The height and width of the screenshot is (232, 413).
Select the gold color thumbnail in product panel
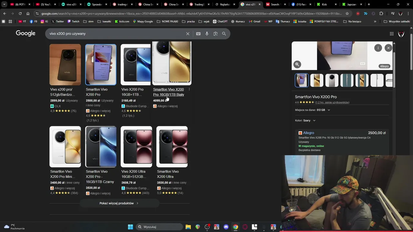317,81
